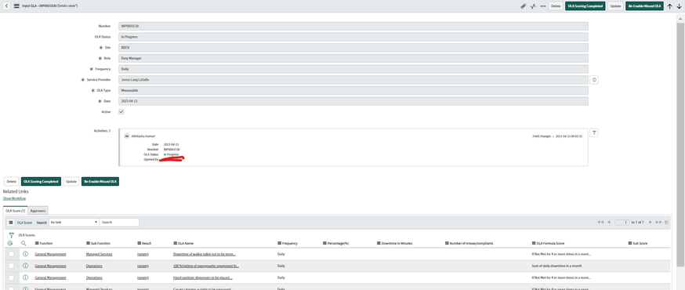
Task: Open OLA Formula Score column menu
Action: 534,243
